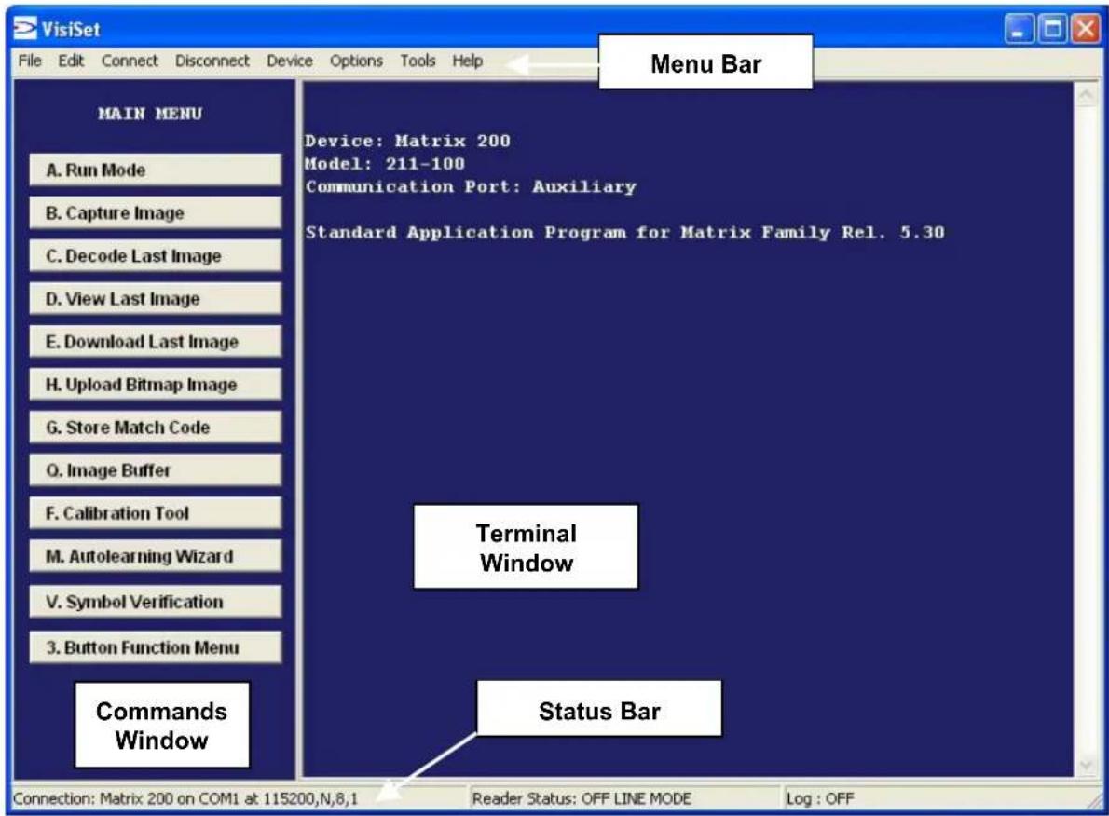Click Reader Status: OFF LINE MODE text
Screen dimensions: 1109x816
click(x=582, y=799)
